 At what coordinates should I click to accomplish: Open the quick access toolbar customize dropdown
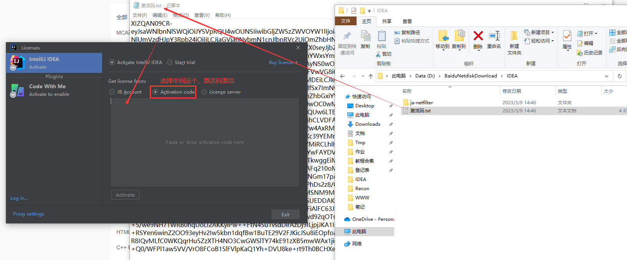coord(369,11)
